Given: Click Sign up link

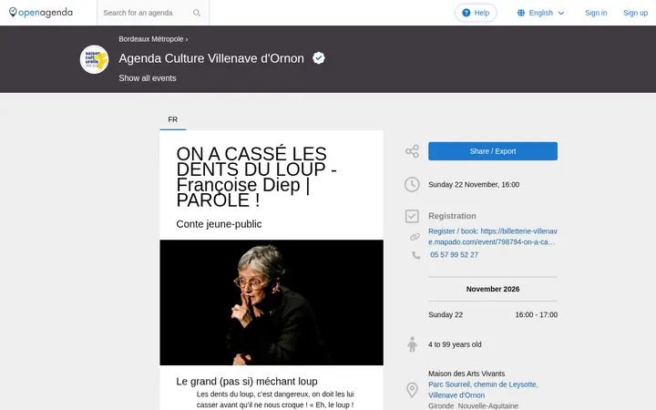Looking at the screenshot, I should 635,13.
